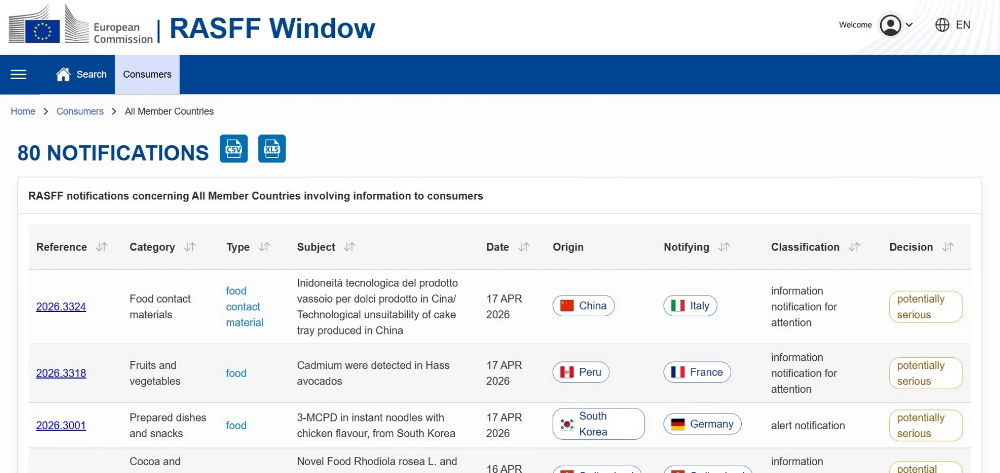Open notification reference 2026.3001
This screenshot has width=1000, height=473.
pos(61,426)
